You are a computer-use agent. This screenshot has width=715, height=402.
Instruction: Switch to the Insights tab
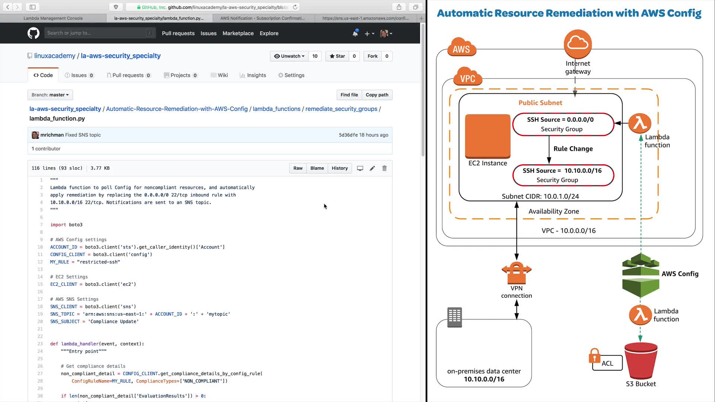[253, 75]
